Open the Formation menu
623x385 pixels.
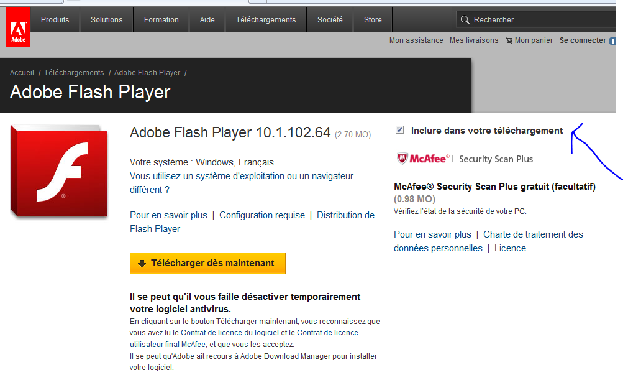click(161, 19)
